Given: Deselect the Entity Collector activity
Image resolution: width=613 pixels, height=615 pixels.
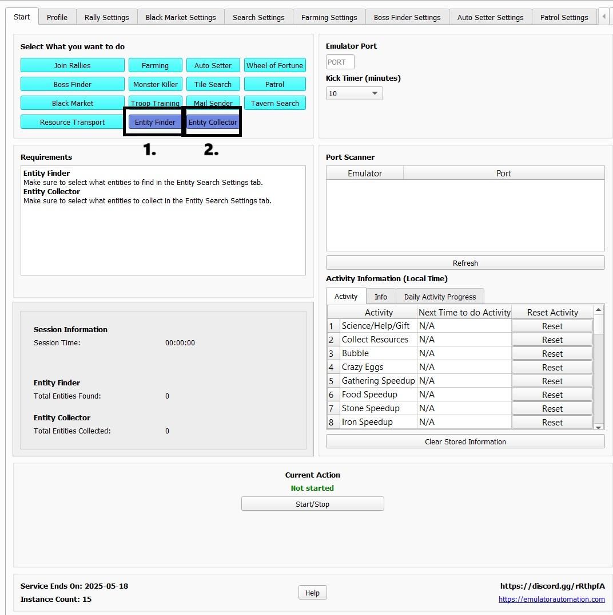Looking at the screenshot, I should click(213, 122).
